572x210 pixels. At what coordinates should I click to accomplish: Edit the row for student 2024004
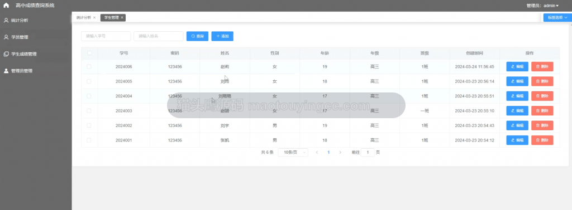[517, 96]
